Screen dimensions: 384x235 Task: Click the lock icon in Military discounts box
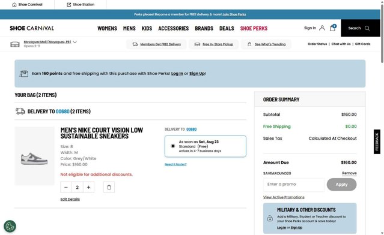click(270, 218)
